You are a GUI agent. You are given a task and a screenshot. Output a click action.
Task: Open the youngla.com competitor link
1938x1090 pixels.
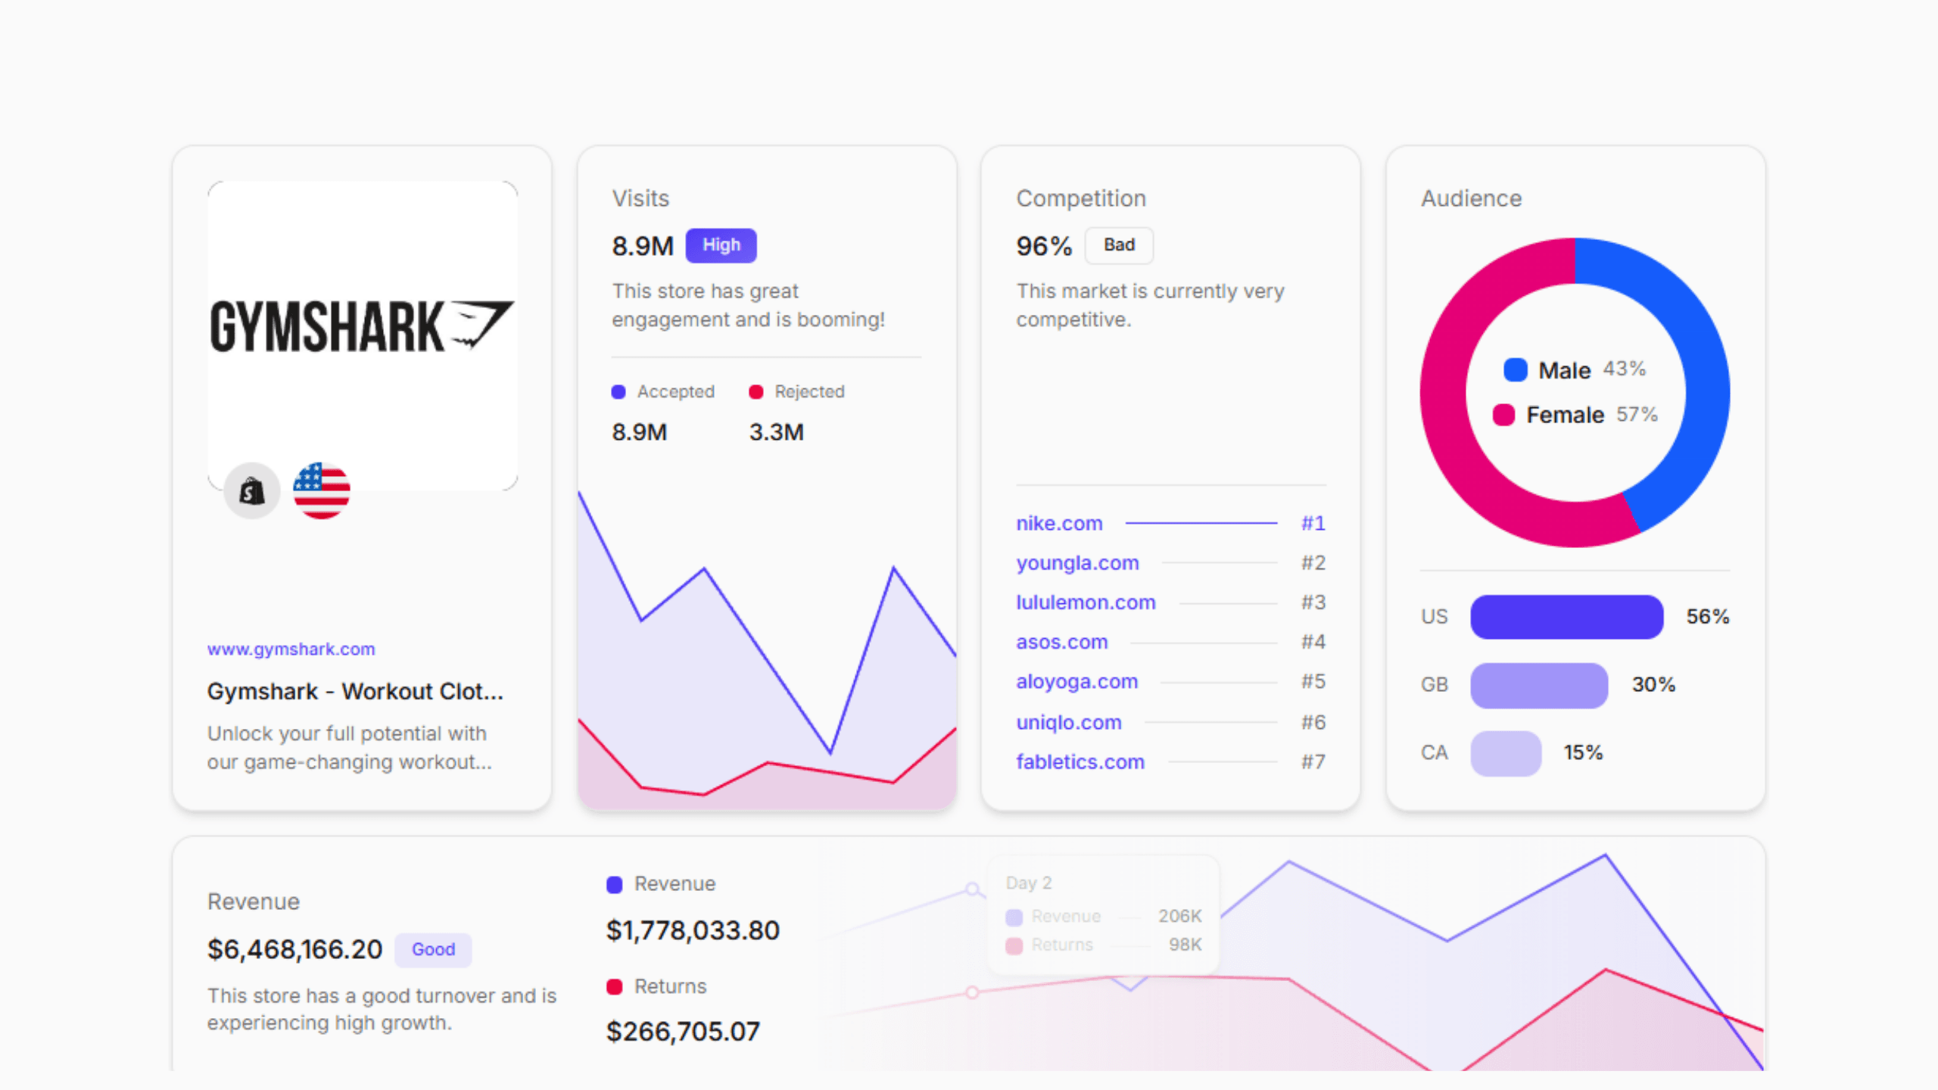(1077, 562)
